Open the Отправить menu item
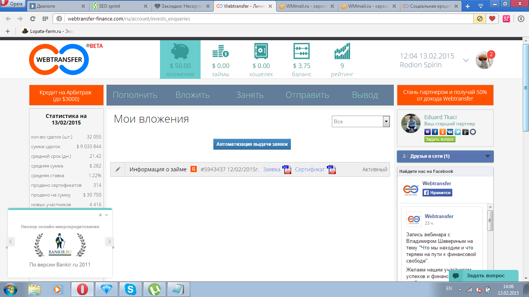The height and width of the screenshot is (297, 529). (307, 95)
